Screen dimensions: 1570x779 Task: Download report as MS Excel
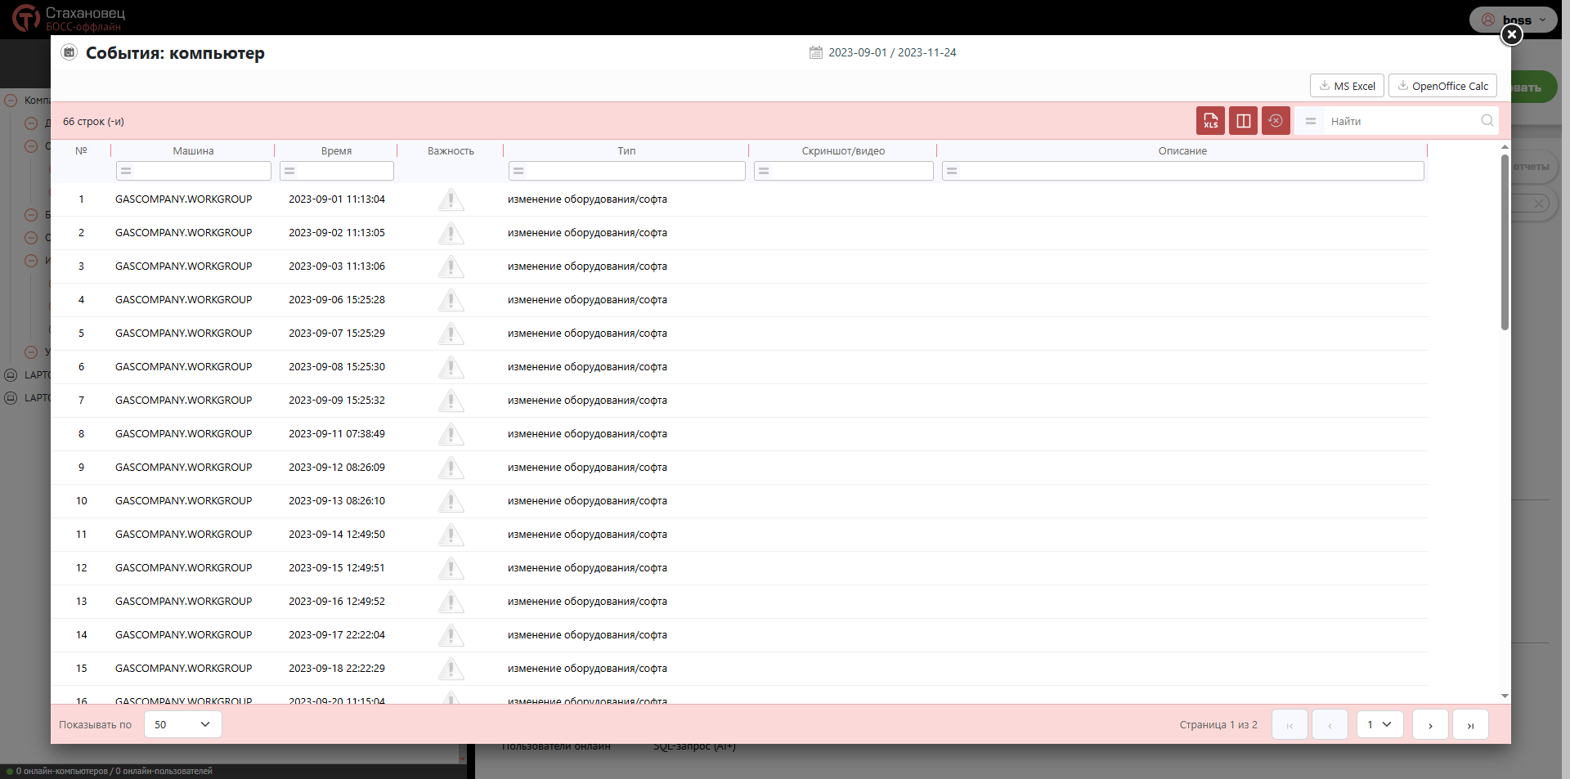coord(1347,86)
